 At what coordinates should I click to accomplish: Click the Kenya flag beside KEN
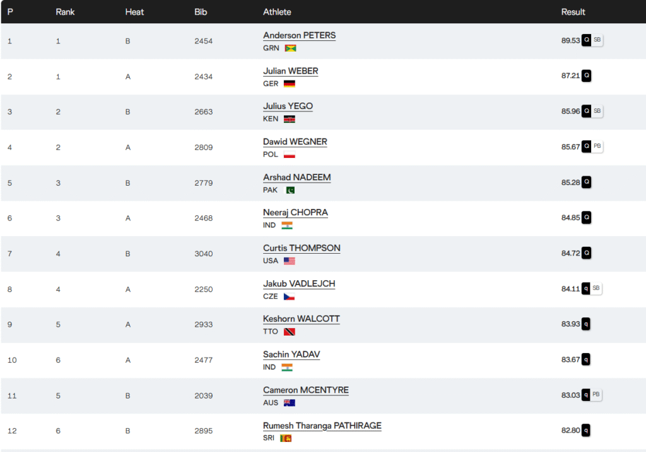[x=290, y=119]
